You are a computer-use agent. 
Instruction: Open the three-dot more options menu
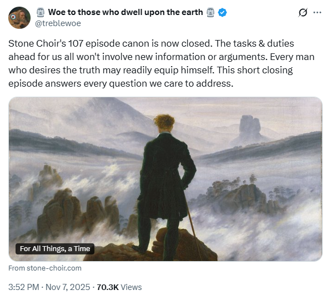click(x=317, y=13)
